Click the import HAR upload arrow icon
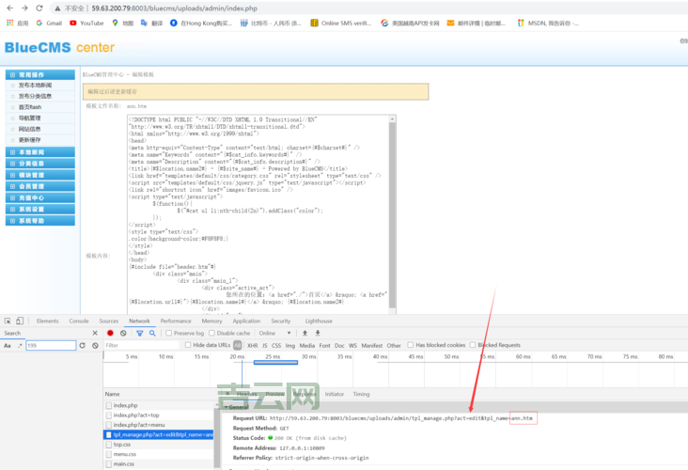The height and width of the screenshot is (470, 688). [x=304, y=333]
